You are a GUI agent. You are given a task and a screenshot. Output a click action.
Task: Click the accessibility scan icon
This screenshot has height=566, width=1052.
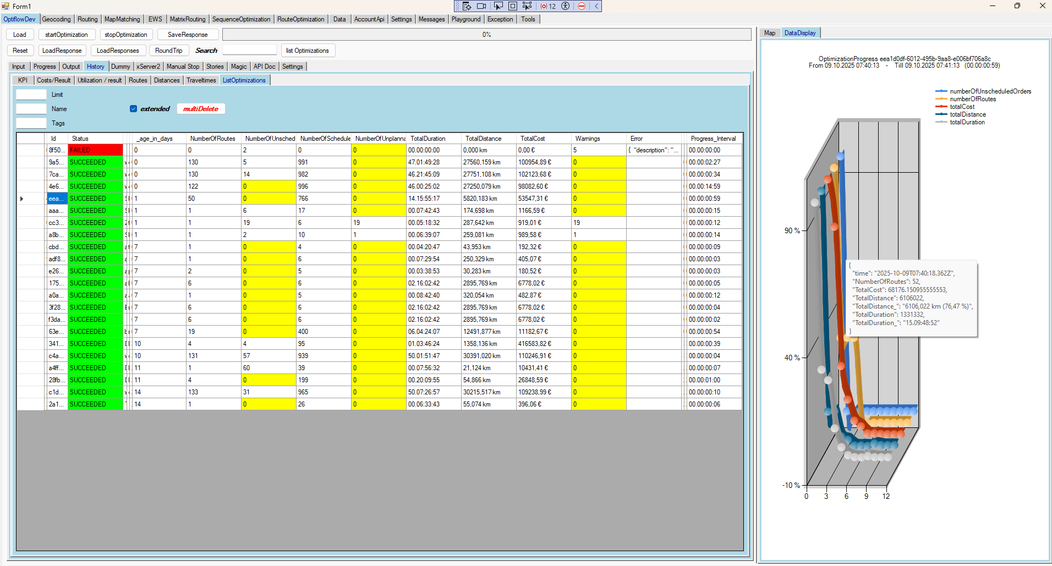(x=565, y=6)
